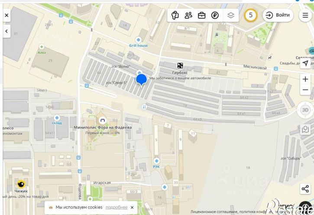Open the Миниполис Фора на Фадеева marker
This screenshot has height=215, width=314.
(103, 120)
